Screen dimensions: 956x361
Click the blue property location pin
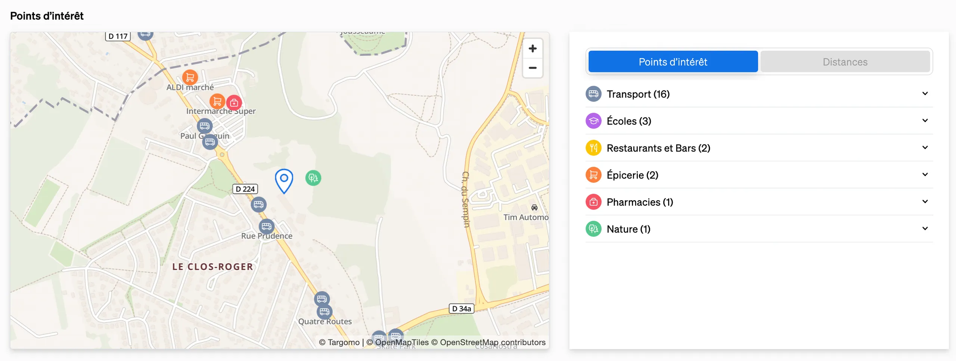coord(284,181)
